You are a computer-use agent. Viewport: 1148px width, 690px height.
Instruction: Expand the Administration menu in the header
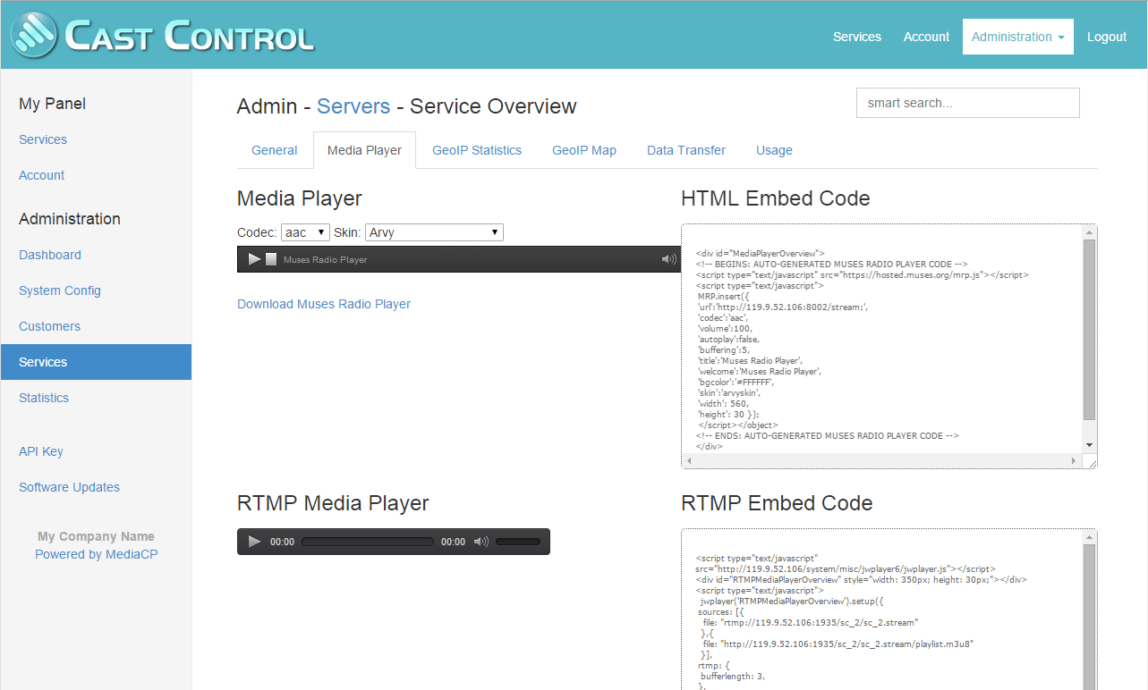click(x=1017, y=37)
